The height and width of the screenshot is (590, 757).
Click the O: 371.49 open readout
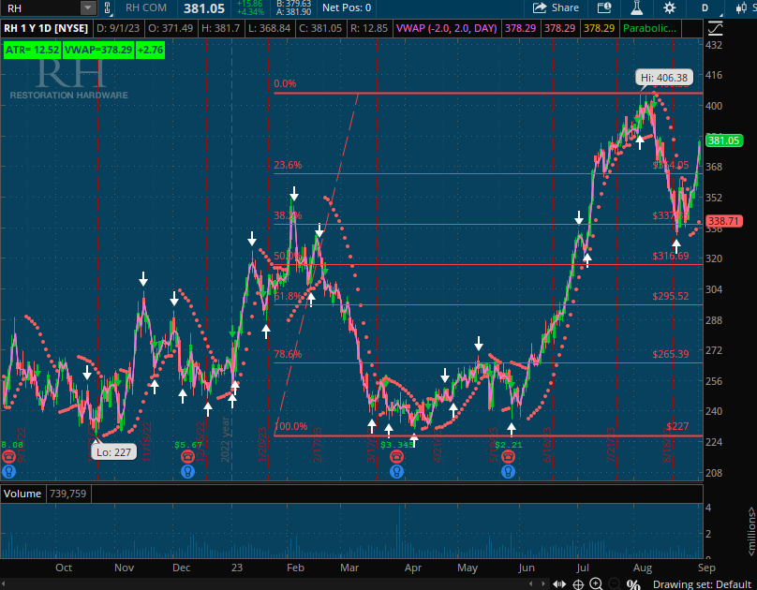coord(171,28)
